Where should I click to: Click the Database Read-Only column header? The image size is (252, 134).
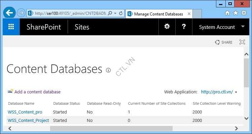pos(104,103)
